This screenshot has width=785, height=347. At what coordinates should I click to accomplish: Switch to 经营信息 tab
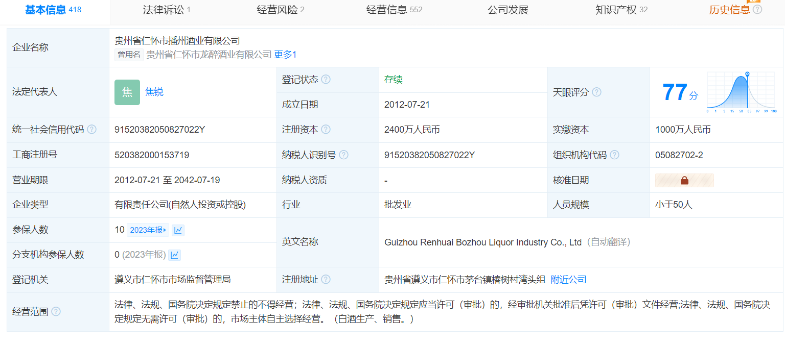pyautogui.click(x=394, y=10)
